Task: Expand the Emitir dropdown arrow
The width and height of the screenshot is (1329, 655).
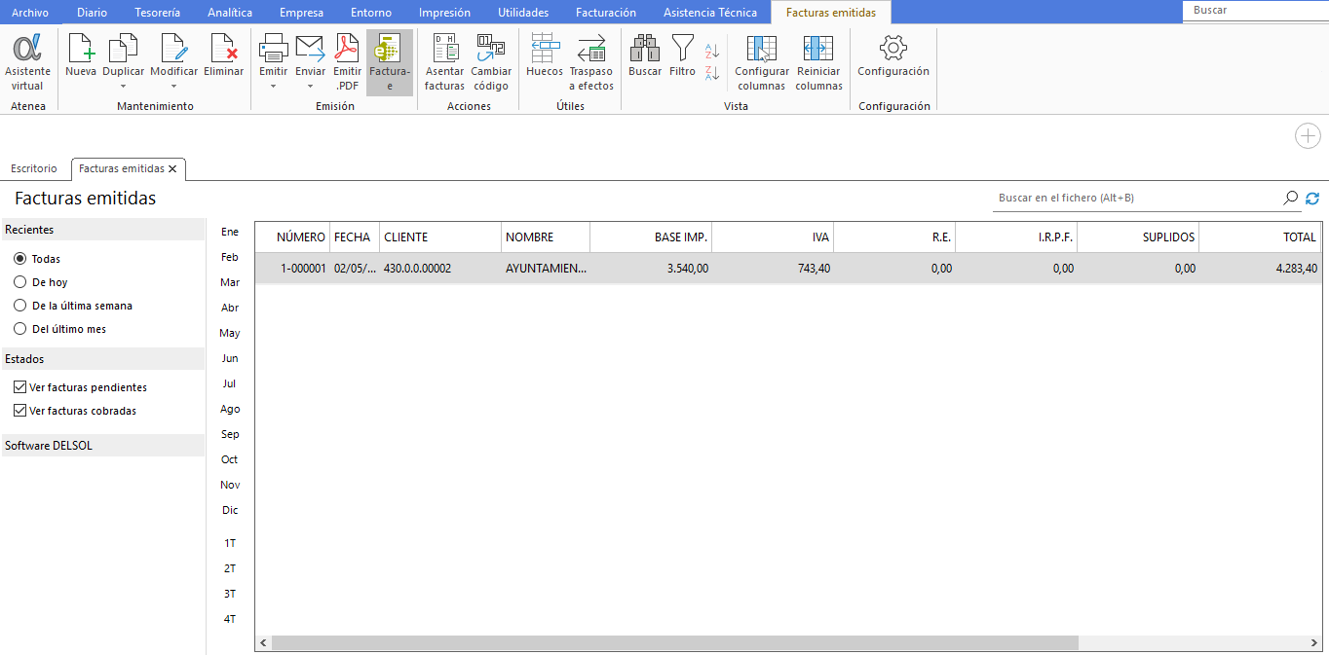Action: [273, 87]
